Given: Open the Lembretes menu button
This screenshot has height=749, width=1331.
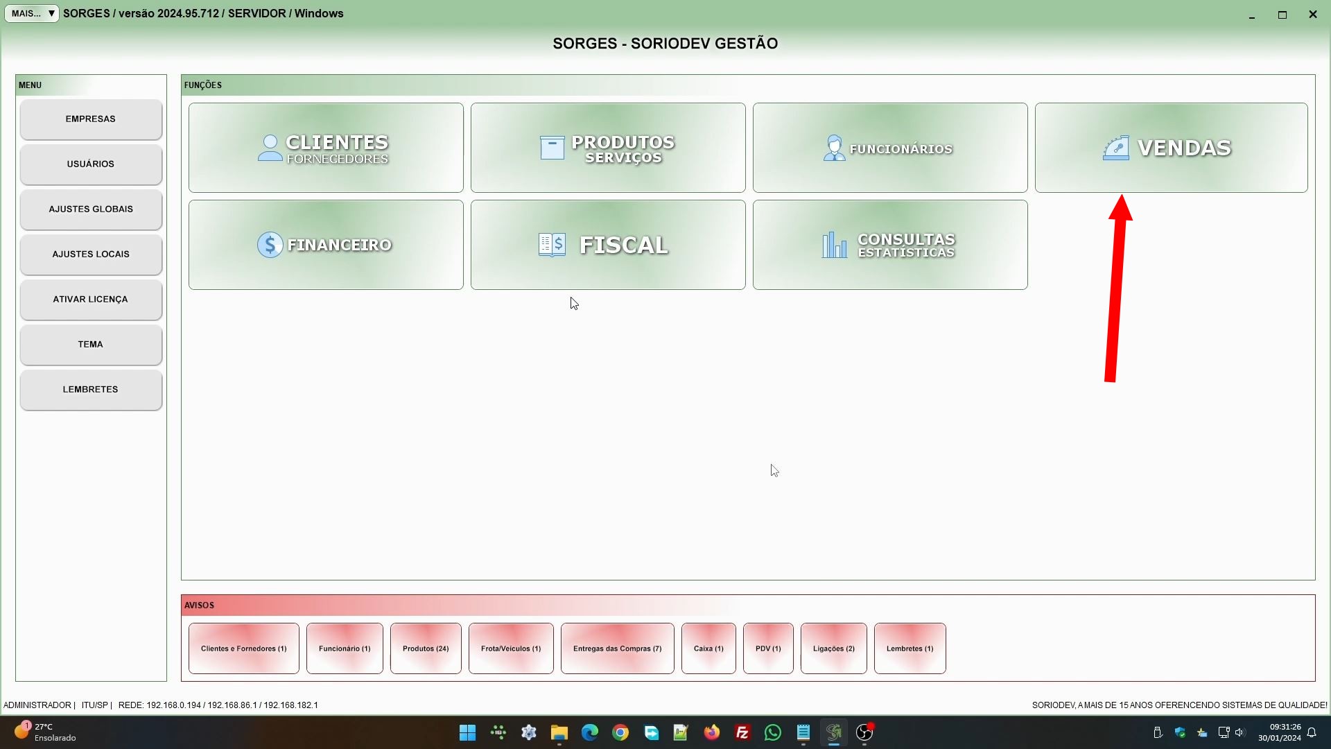Looking at the screenshot, I should coord(91,390).
